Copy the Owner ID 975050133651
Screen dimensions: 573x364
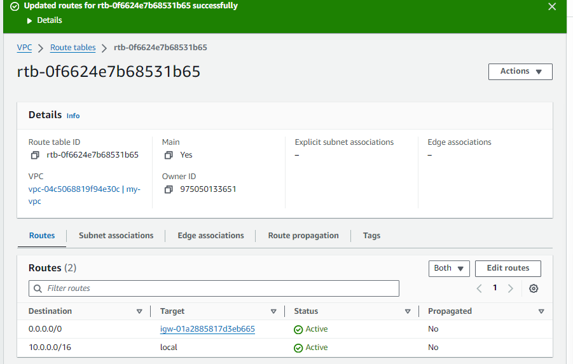tap(169, 189)
